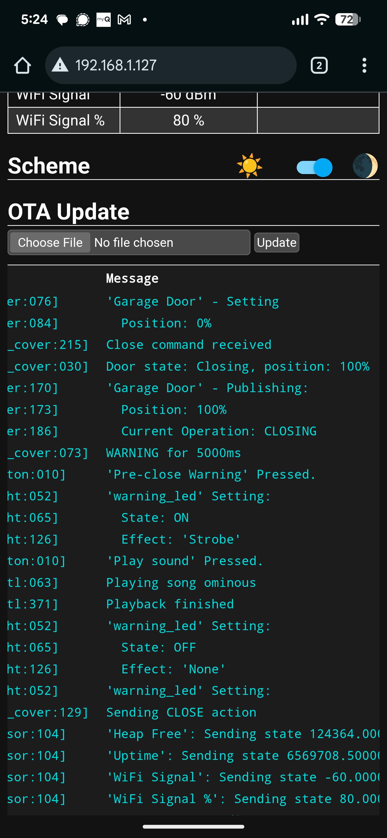387x838 pixels.
Task: Tap the 'Playing song ominous' log entry
Action: 181,583
